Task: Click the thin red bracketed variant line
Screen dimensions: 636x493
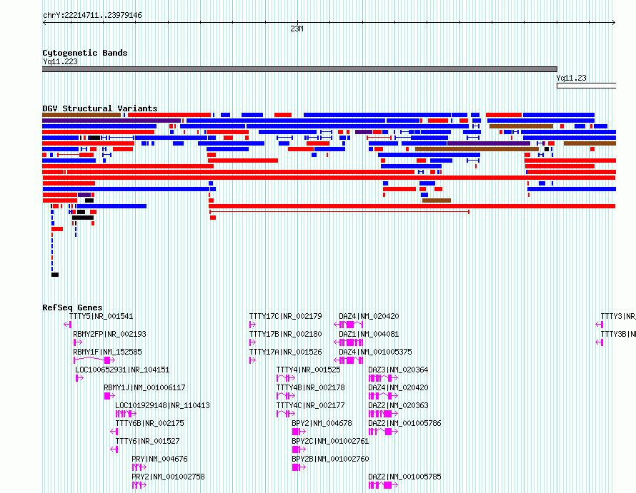Action: 339,212
